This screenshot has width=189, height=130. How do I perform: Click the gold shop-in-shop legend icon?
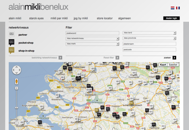[12, 50]
